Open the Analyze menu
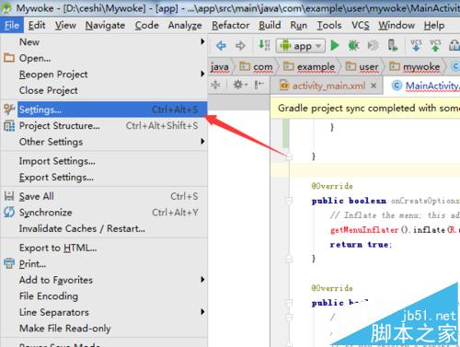This screenshot has height=347, width=460. tap(185, 26)
